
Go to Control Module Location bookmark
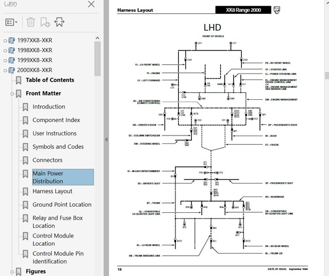pos(53,239)
